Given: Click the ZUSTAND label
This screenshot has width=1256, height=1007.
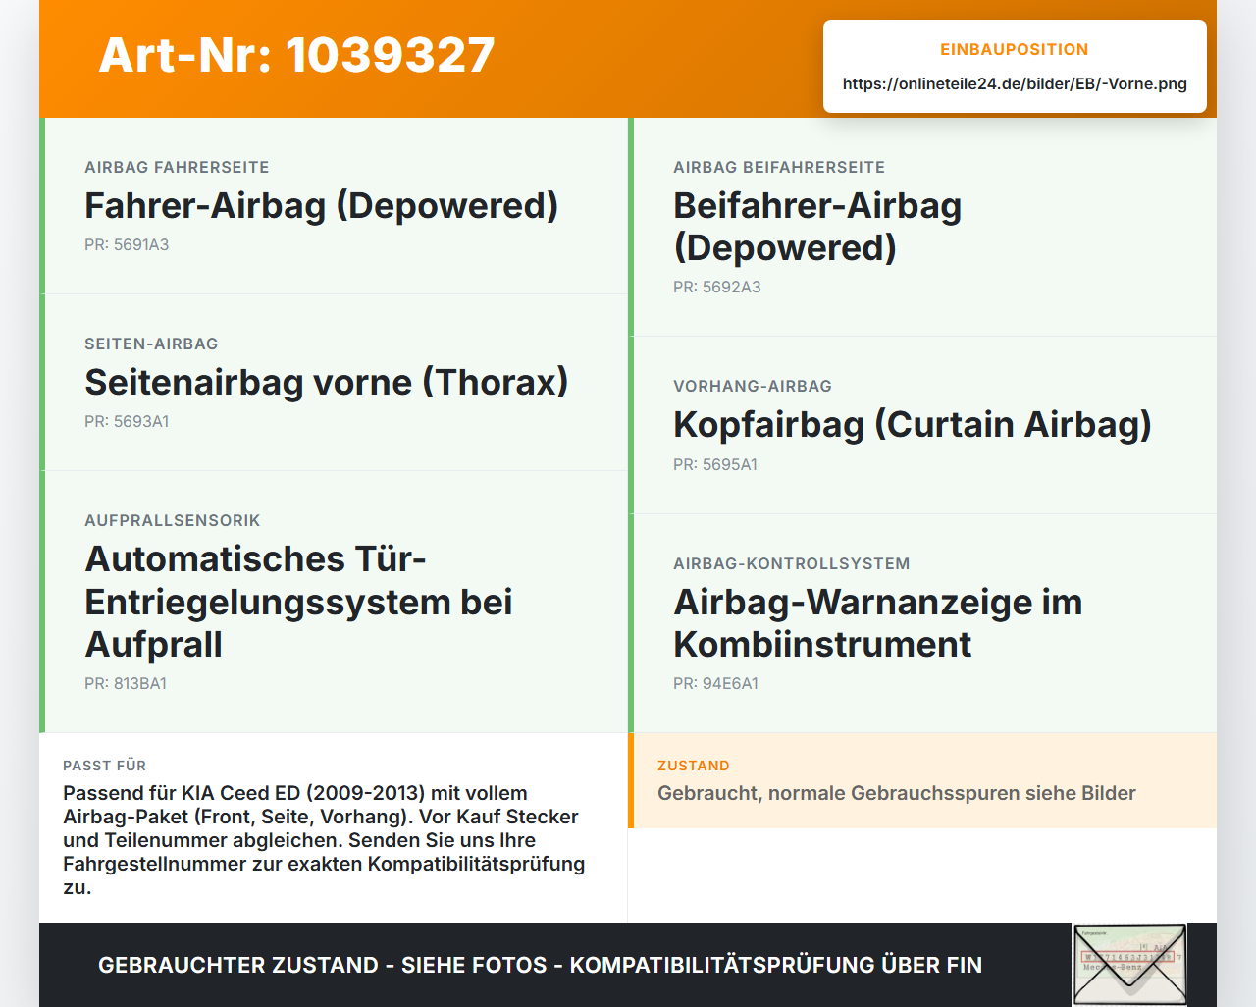Looking at the screenshot, I should point(694,766).
